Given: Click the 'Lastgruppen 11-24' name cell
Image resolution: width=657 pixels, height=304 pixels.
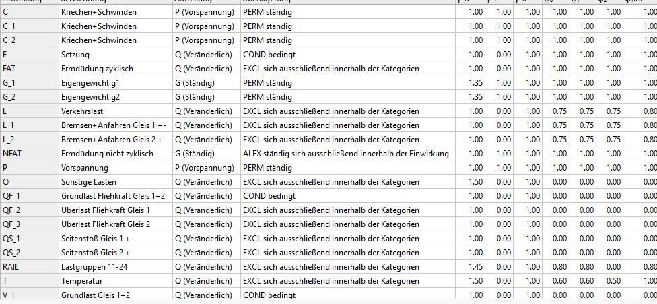Looking at the screenshot, I should [x=116, y=267].
